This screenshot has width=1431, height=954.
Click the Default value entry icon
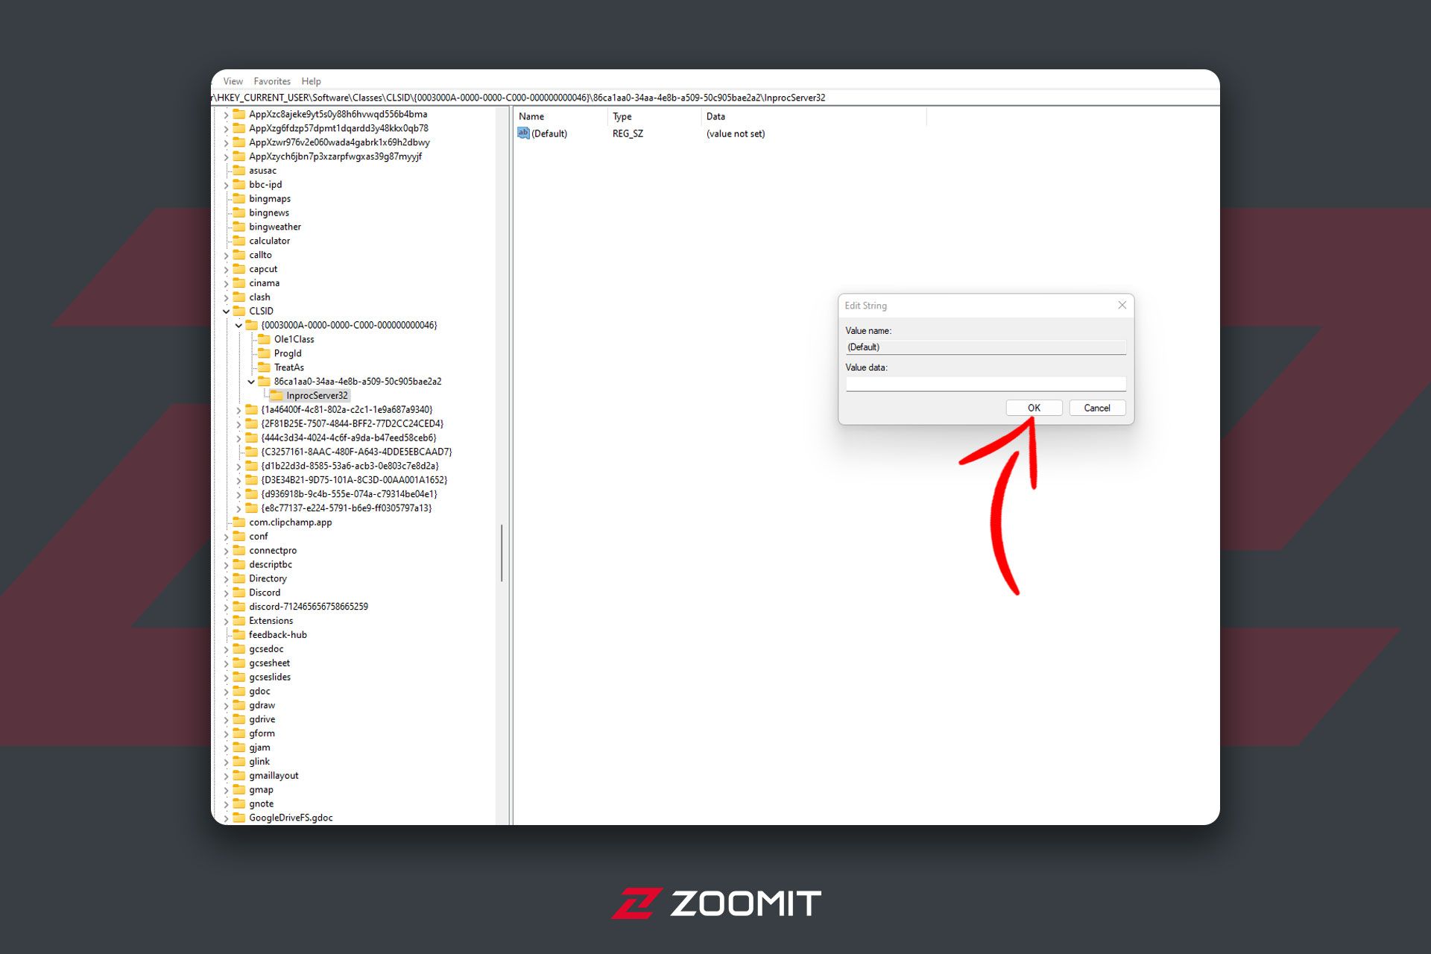[524, 133]
